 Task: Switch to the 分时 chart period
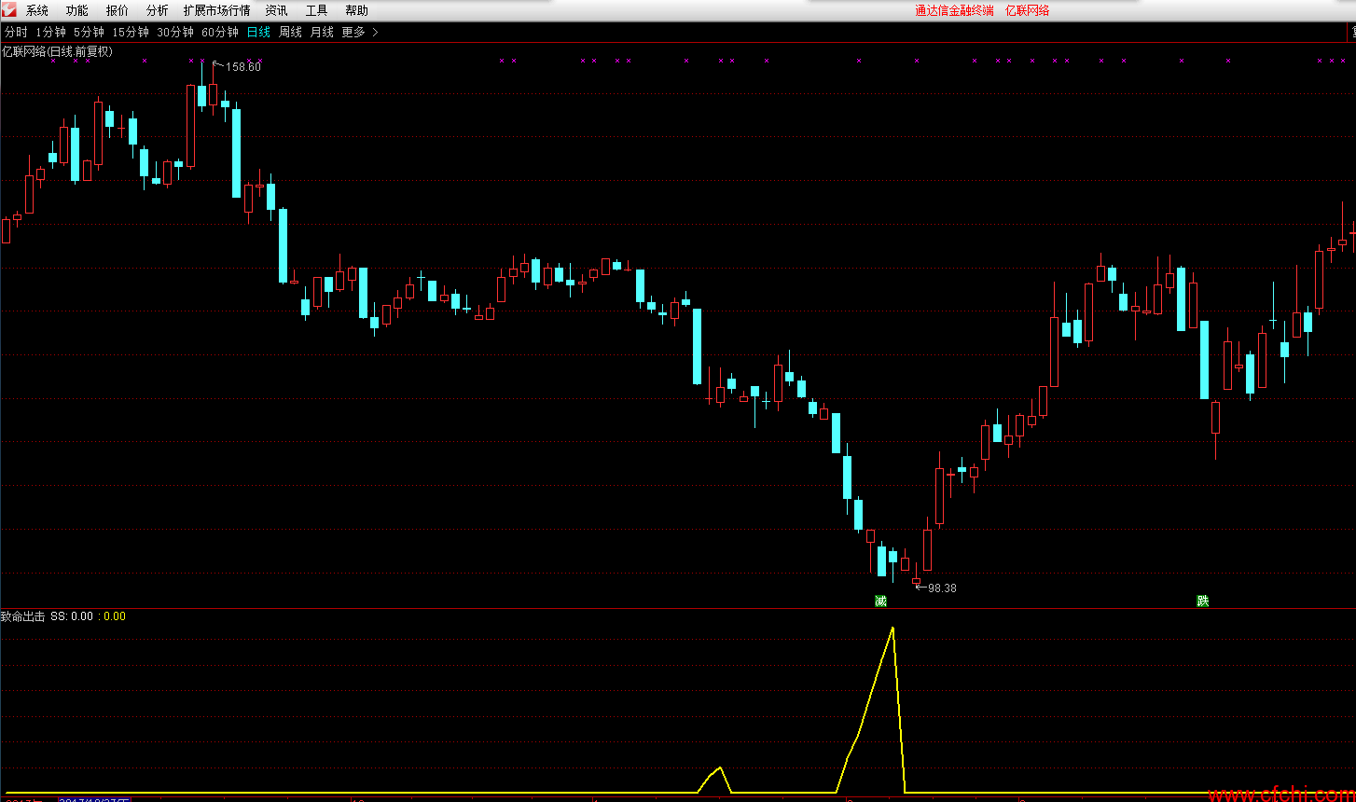point(16,32)
